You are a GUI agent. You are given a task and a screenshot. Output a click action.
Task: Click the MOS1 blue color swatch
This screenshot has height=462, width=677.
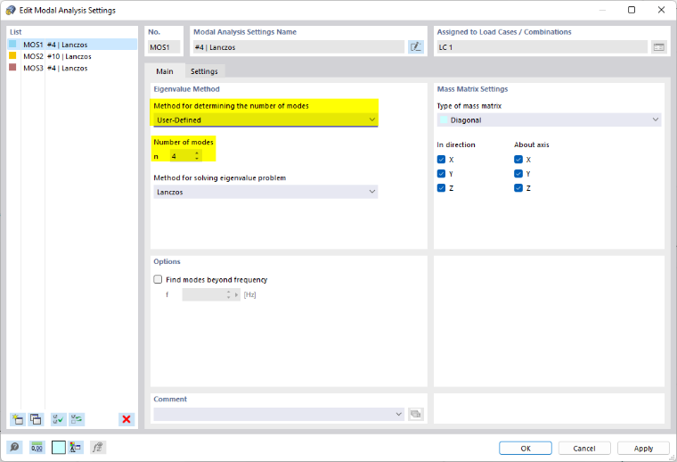(12, 44)
